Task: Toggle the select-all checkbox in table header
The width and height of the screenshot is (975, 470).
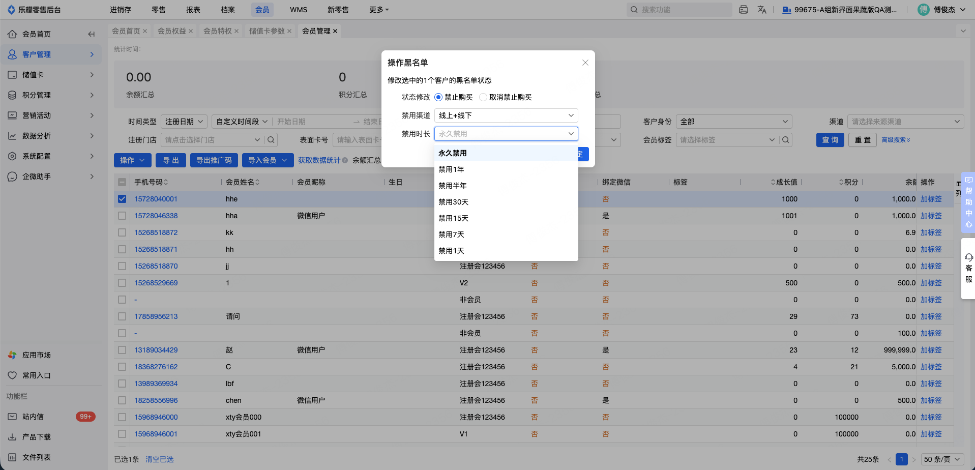Action: tap(122, 182)
